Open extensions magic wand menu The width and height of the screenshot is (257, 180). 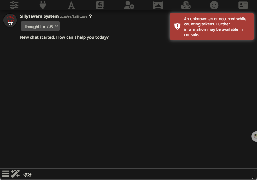click(x=15, y=174)
